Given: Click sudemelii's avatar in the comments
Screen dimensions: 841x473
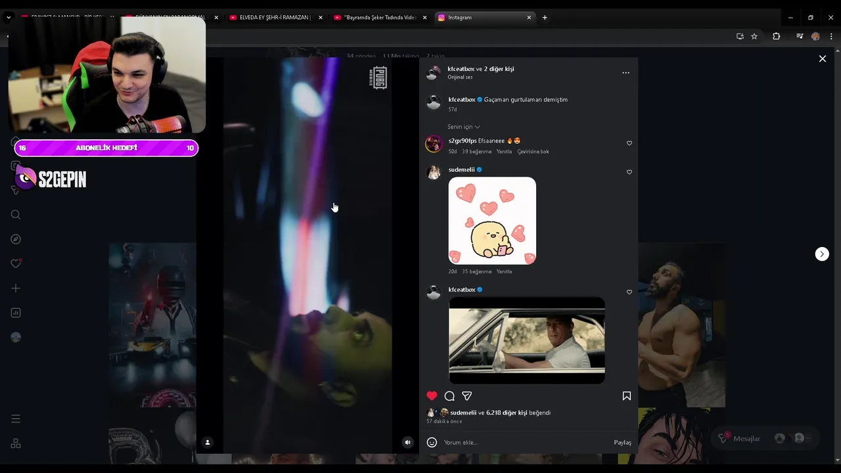Looking at the screenshot, I should (434, 172).
